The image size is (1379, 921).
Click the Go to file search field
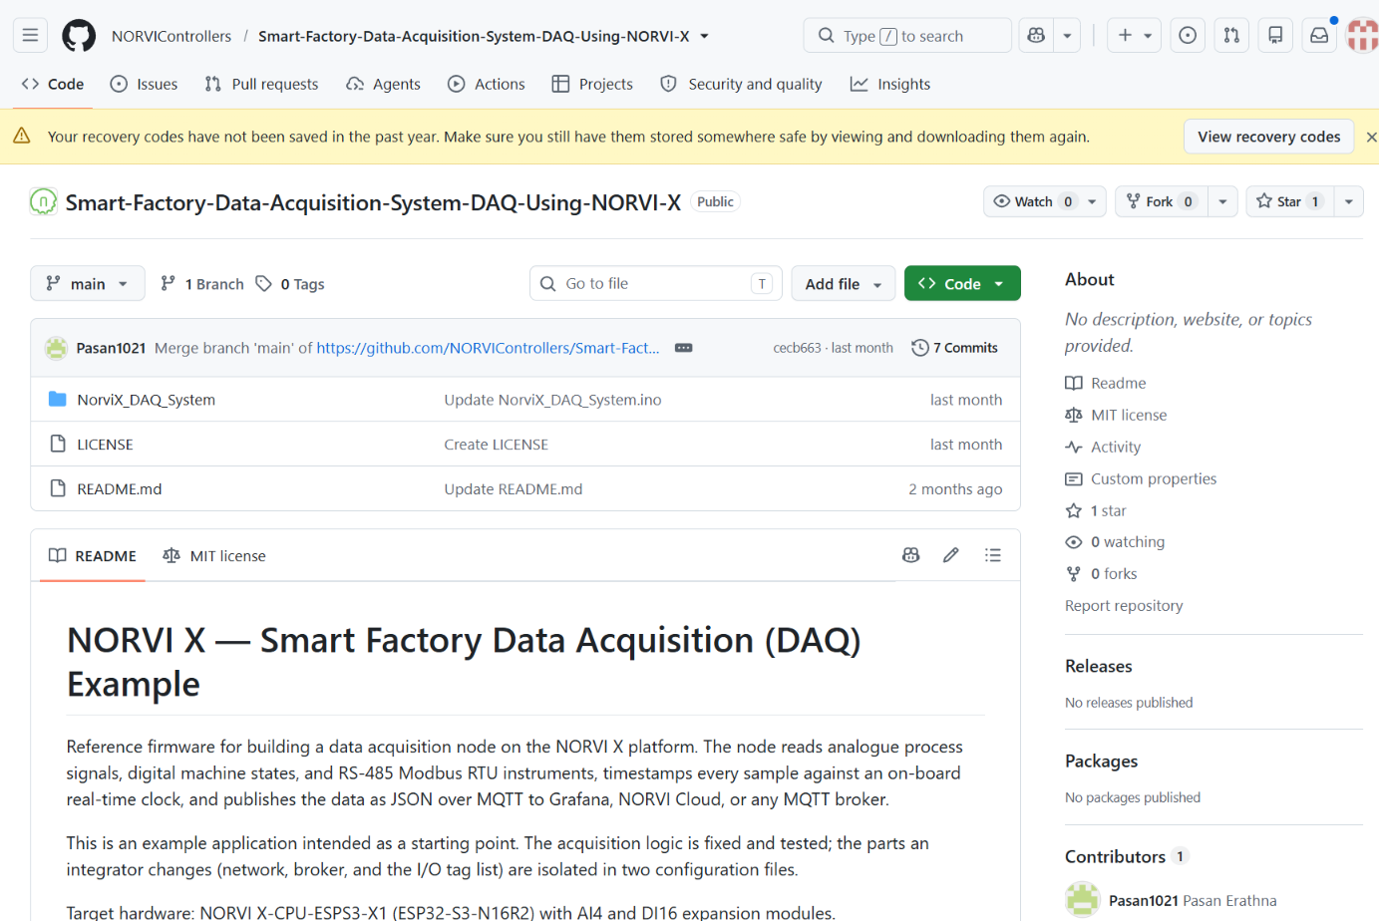[x=656, y=284]
